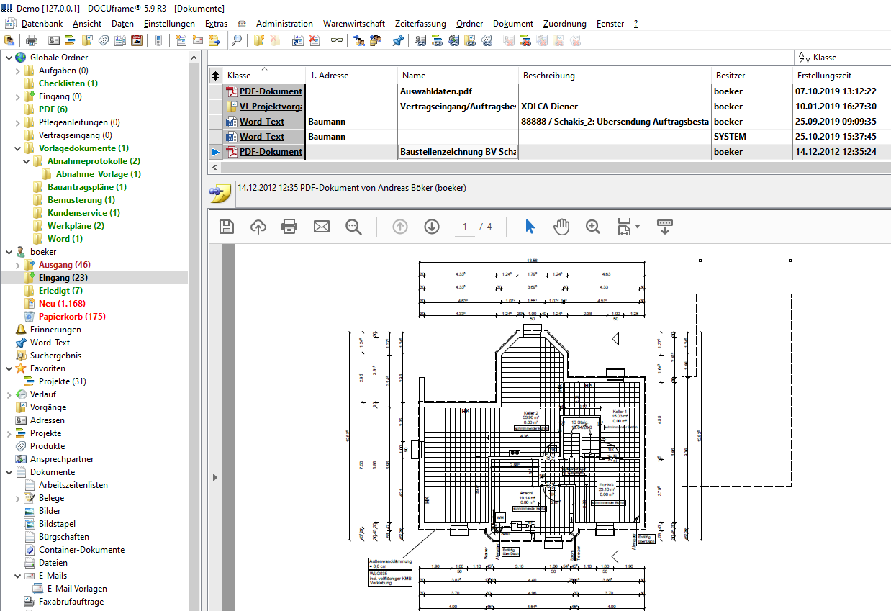Collapse the Vorlagedokumente (1) folder
The width and height of the screenshot is (891, 611).
point(18,148)
